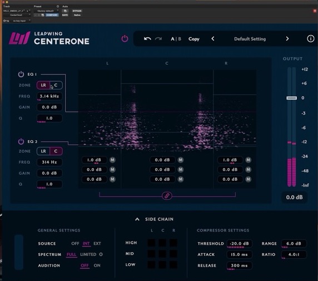Click the Copy button
Viewport: 318px width, 281px height.
(x=194, y=39)
